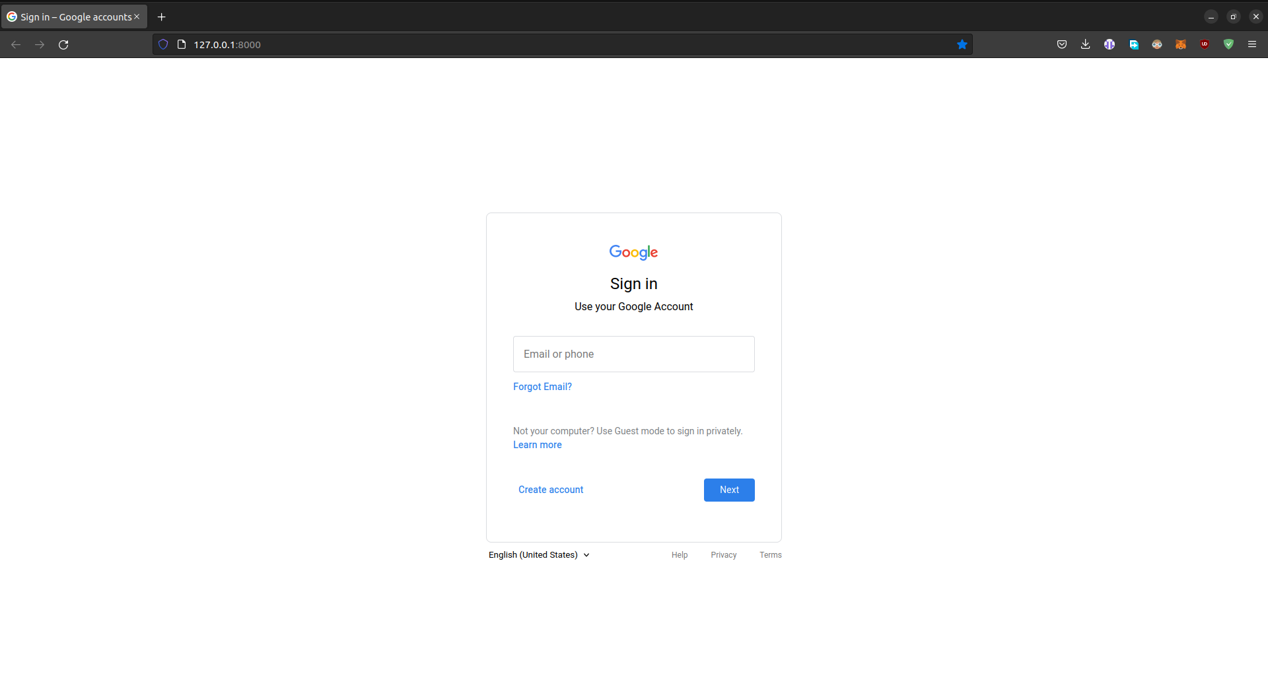Viewport: 1268px width, 695px height.
Task: Open the Firefox application menu
Action: click(x=1252, y=44)
